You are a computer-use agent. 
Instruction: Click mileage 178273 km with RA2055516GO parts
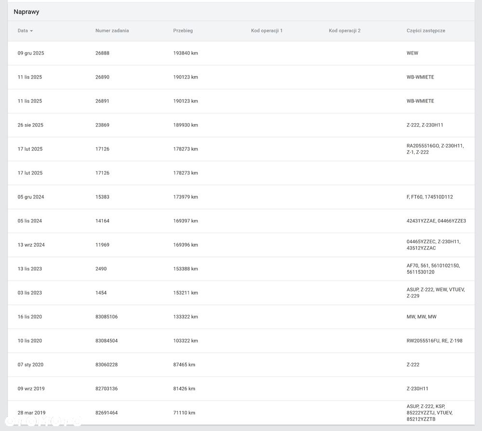[186, 149]
